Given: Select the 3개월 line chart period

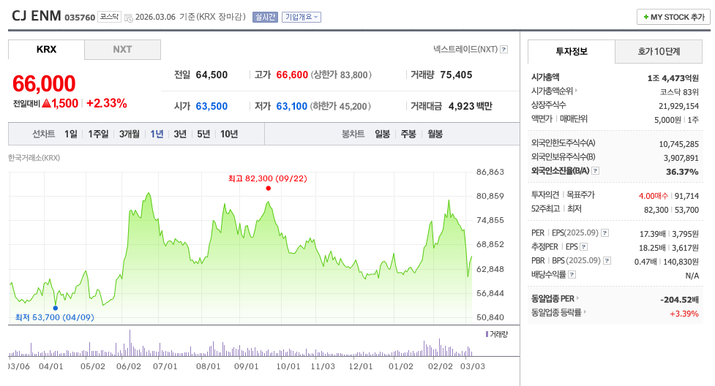Looking at the screenshot, I should click(x=129, y=134).
